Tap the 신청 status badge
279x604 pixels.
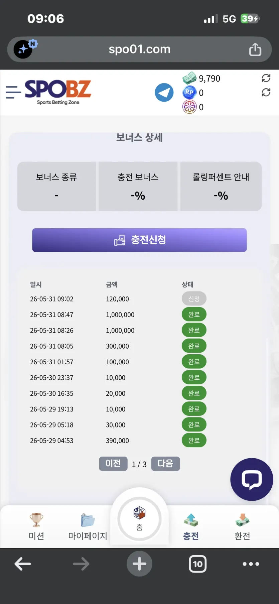pos(194,298)
